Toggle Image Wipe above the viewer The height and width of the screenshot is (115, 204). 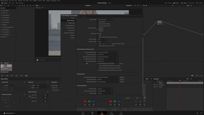[x=37, y=8]
